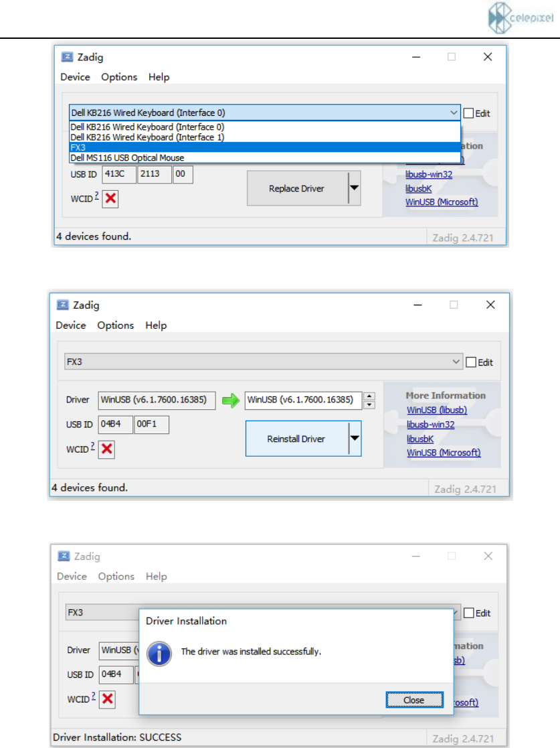Screen dimensions: 560x748
Task: Open Options menu in middle Zadig window
Action: [x=116, y=325]
